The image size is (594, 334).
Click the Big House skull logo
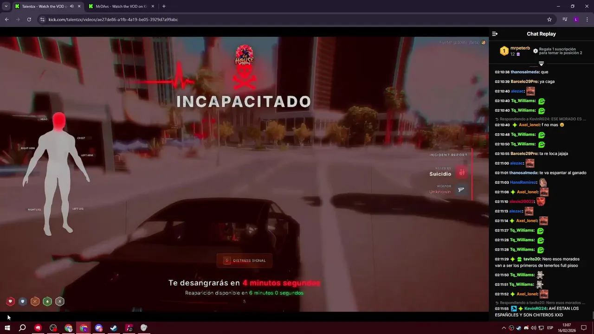[244, 55]
